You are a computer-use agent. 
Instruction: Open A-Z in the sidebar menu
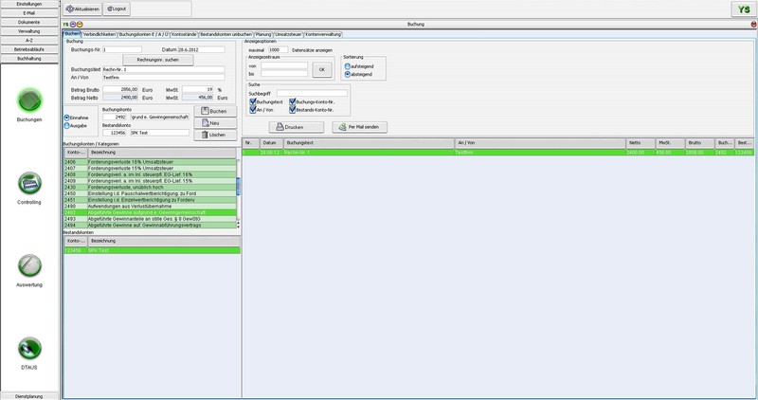[29, 41]
